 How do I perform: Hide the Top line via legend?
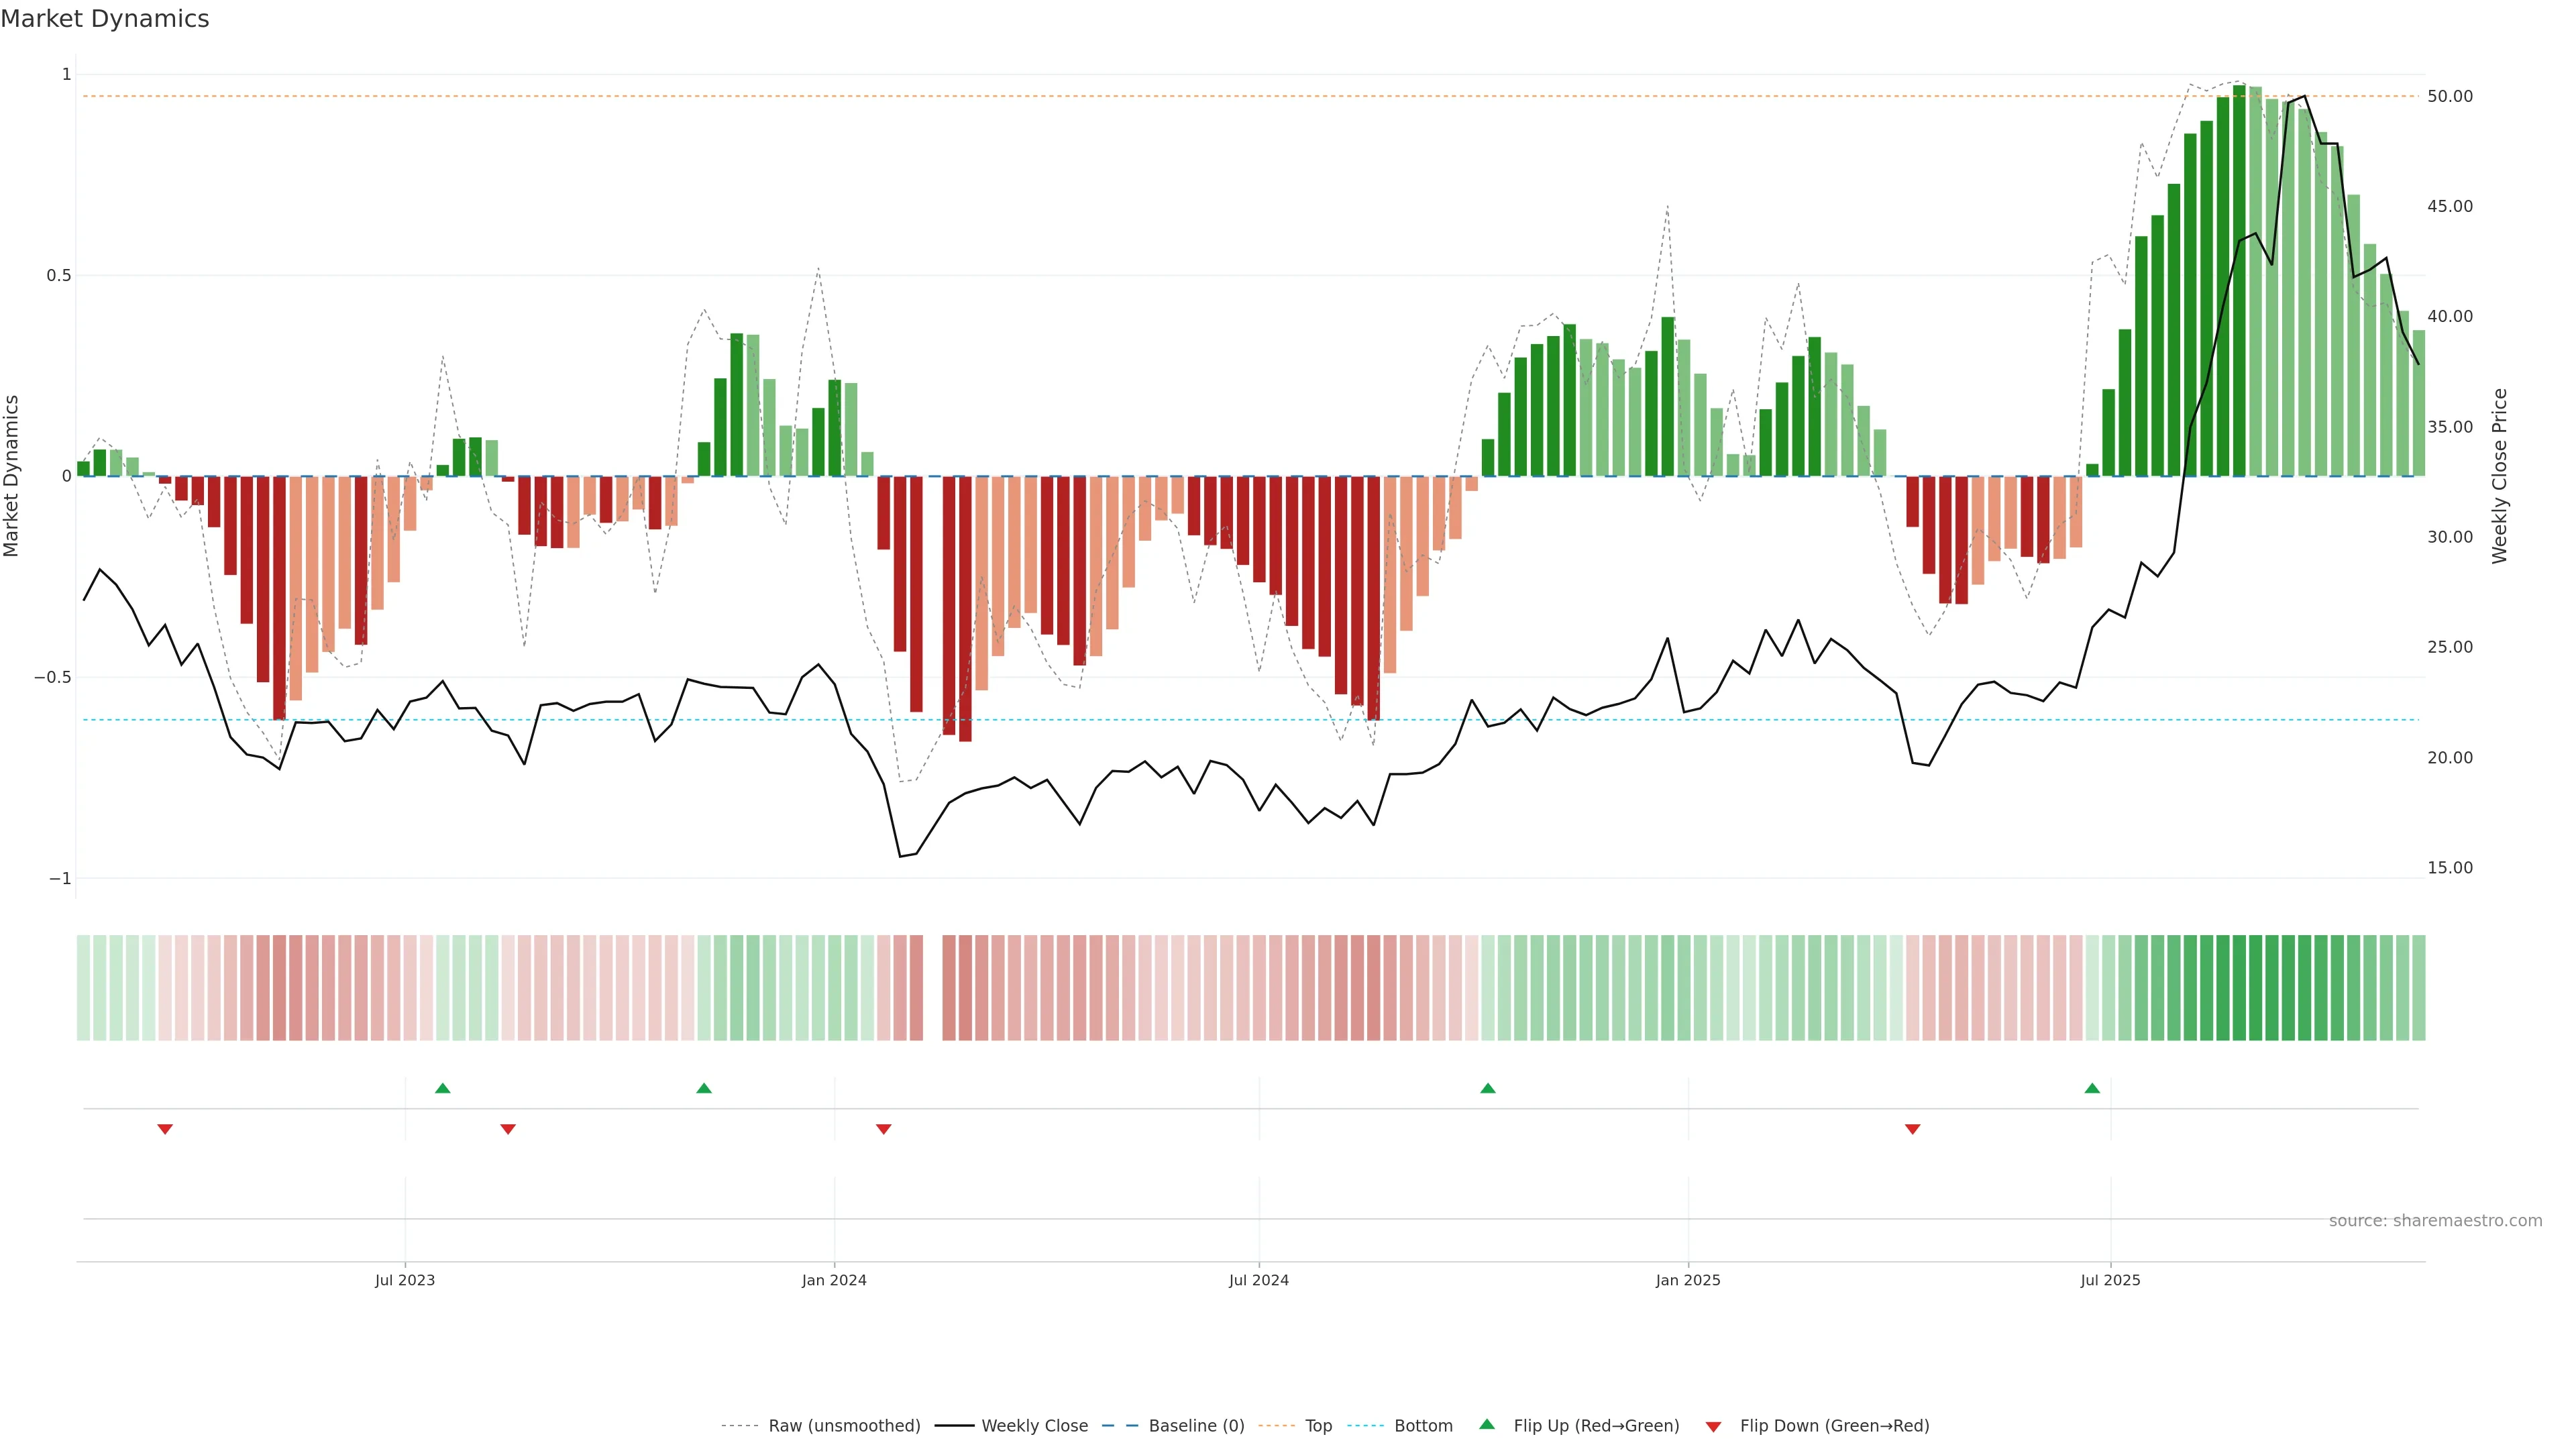pyautogui.click(x=1318, y=1426)
